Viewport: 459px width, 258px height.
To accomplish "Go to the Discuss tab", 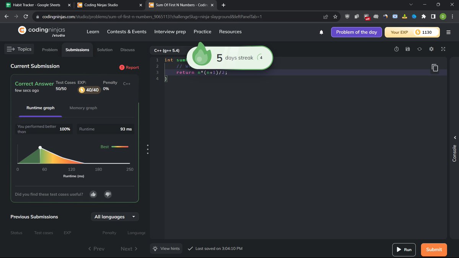I will pyautogui.click(x=127, y=50).
